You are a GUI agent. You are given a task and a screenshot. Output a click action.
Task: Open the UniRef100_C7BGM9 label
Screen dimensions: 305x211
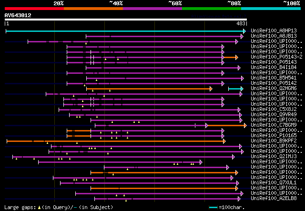click(274, 125)
